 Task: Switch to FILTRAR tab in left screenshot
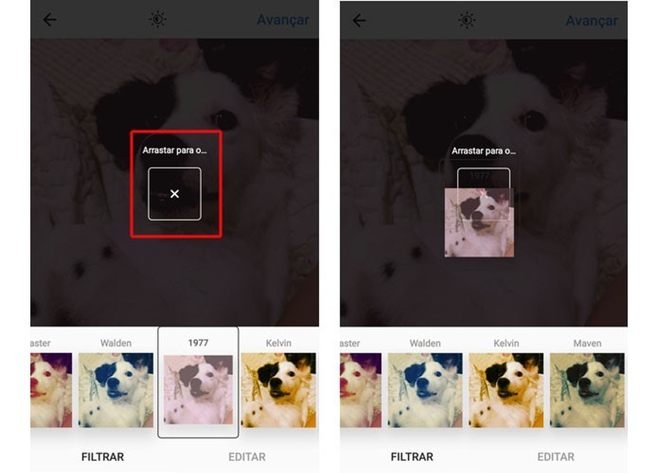coord(103,457)
